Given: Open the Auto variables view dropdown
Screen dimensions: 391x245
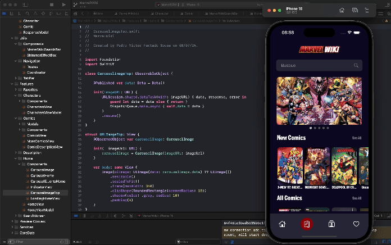Looking at the screenshot, I should tap(78, 242).
